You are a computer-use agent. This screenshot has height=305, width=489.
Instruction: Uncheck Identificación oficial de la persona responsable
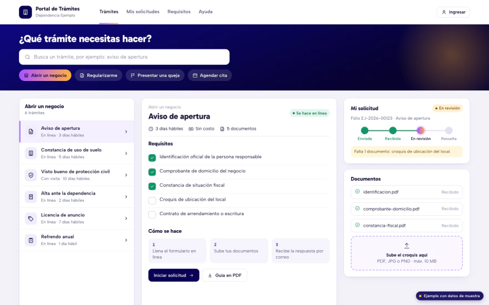tap(152, 158)
